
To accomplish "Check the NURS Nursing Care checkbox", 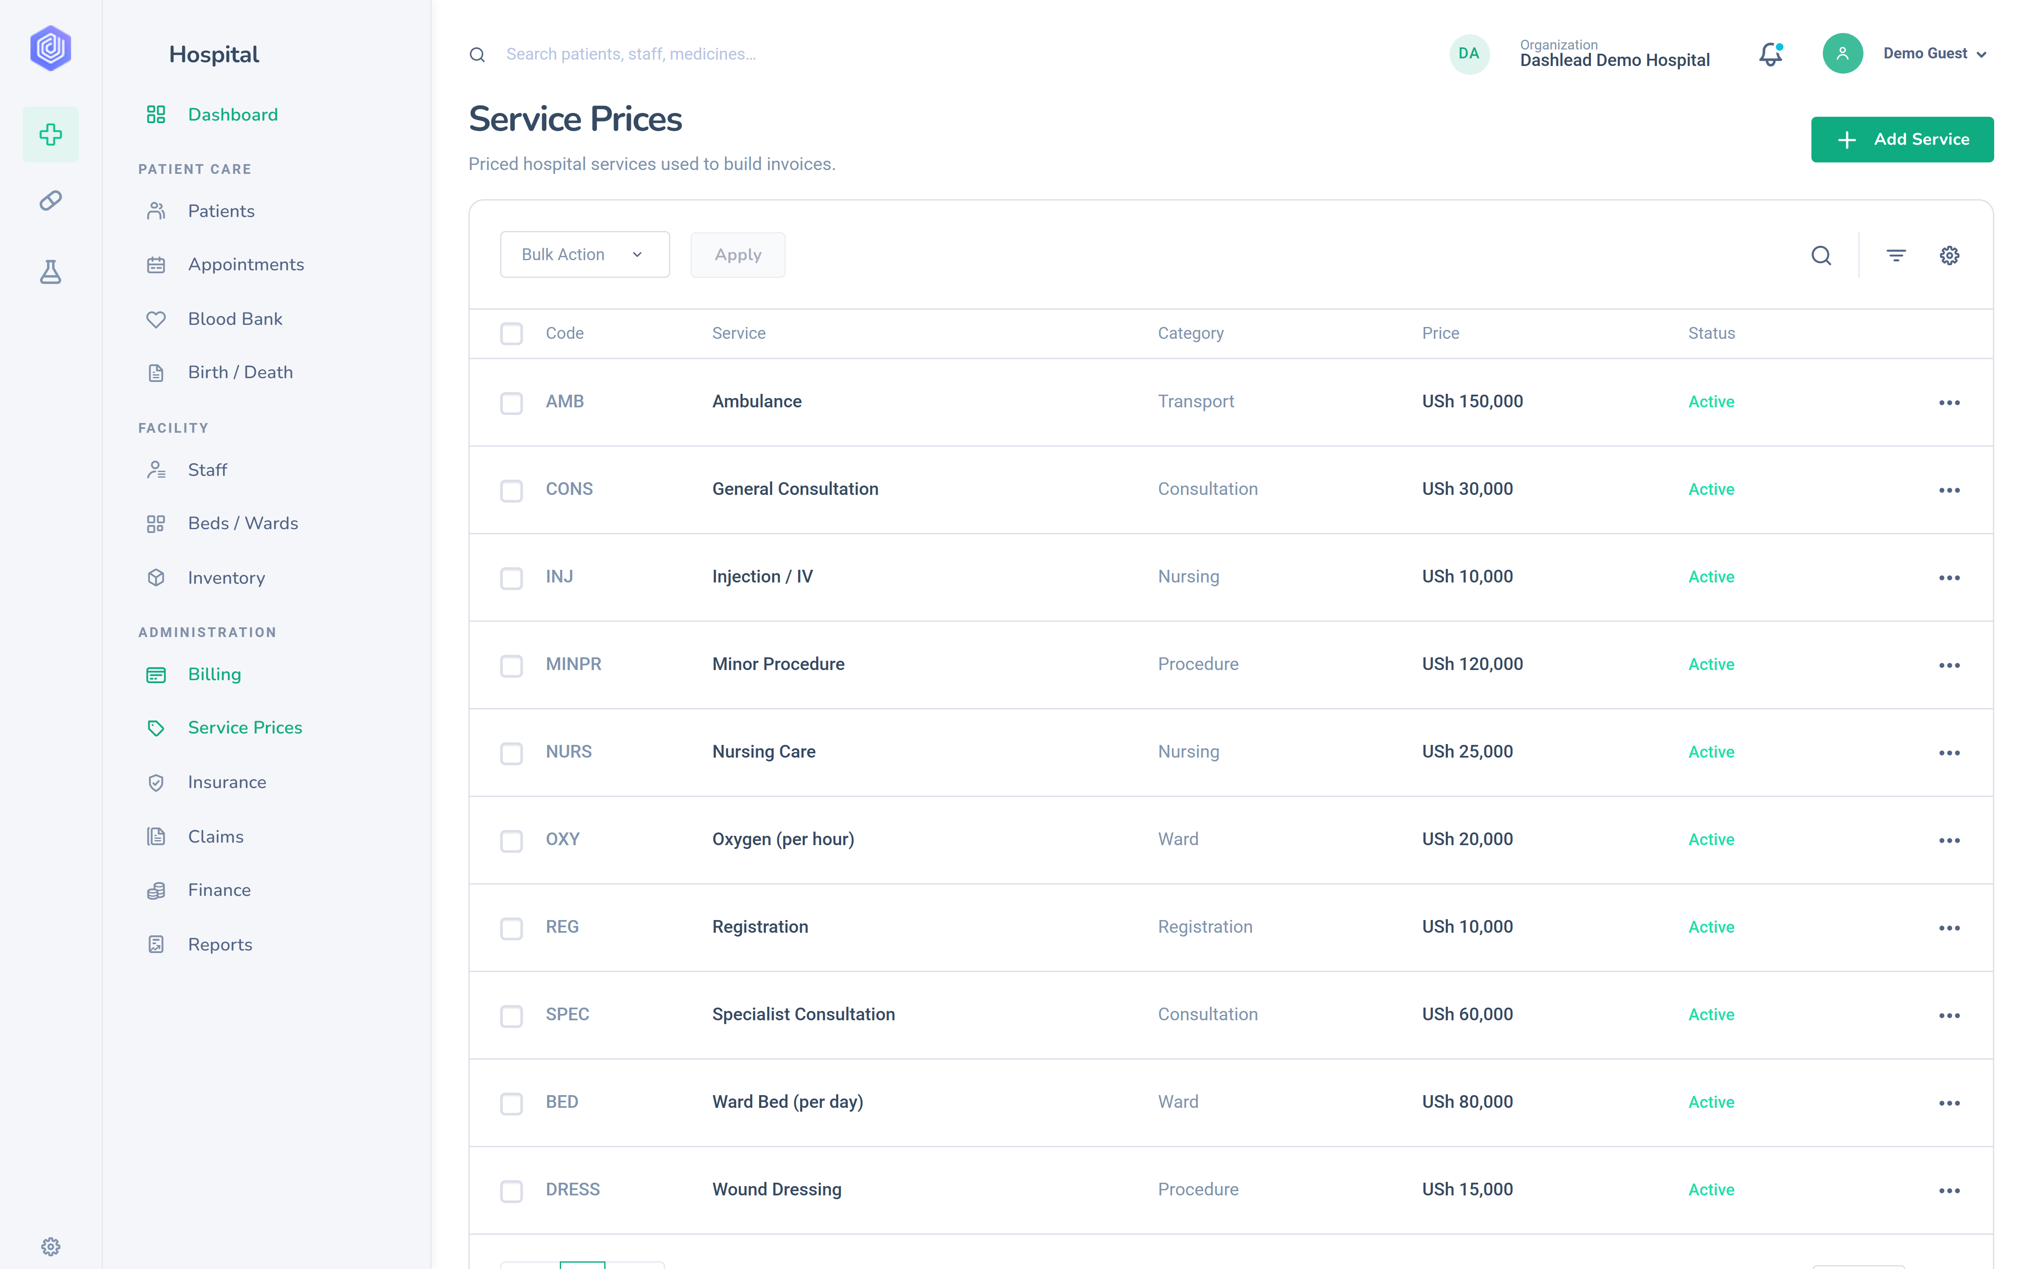I will click(511, 753).
